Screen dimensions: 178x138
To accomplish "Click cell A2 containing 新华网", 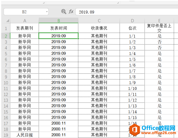I will pyautogui.click(x=24, y=36).
